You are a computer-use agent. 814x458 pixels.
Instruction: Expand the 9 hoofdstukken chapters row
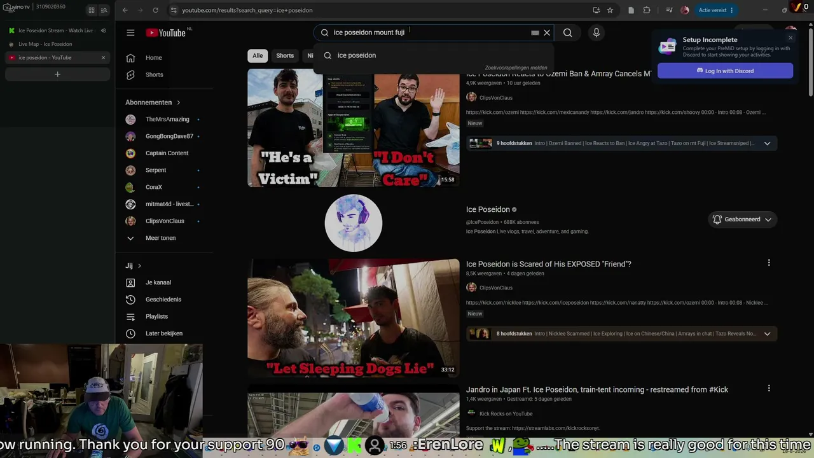(621, 143)
